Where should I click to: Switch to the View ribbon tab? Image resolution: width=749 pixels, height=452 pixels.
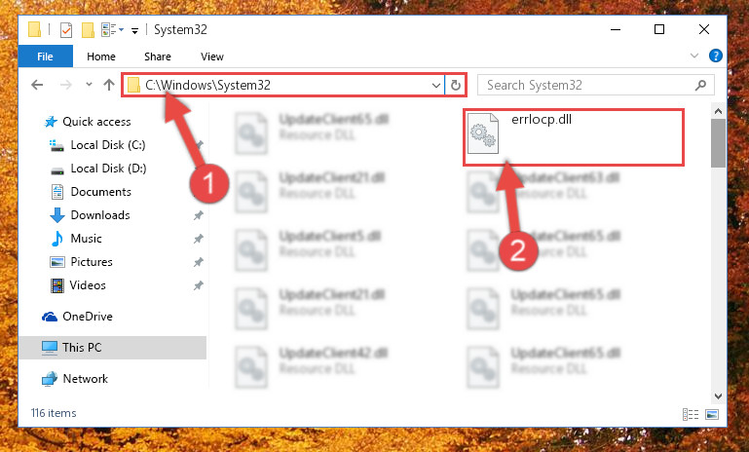(x=212, y=56)
